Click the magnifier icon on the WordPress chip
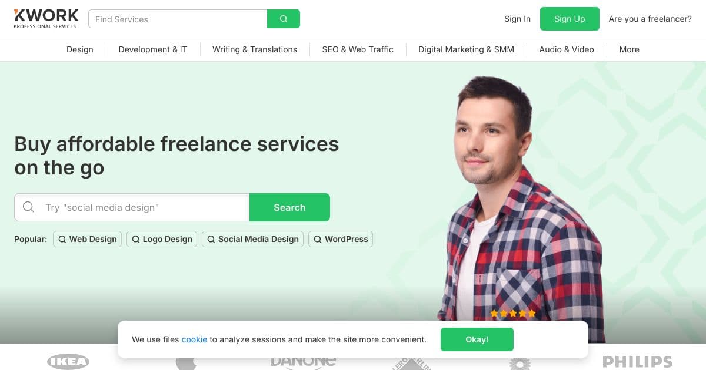The height and width of the screenshot is (370, 706). click(x=318, y=239)
